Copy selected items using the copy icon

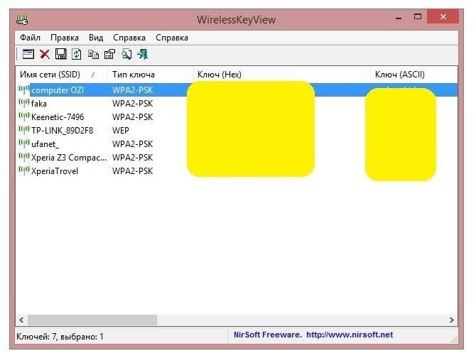pyautogui.click(x=93, y=54)
